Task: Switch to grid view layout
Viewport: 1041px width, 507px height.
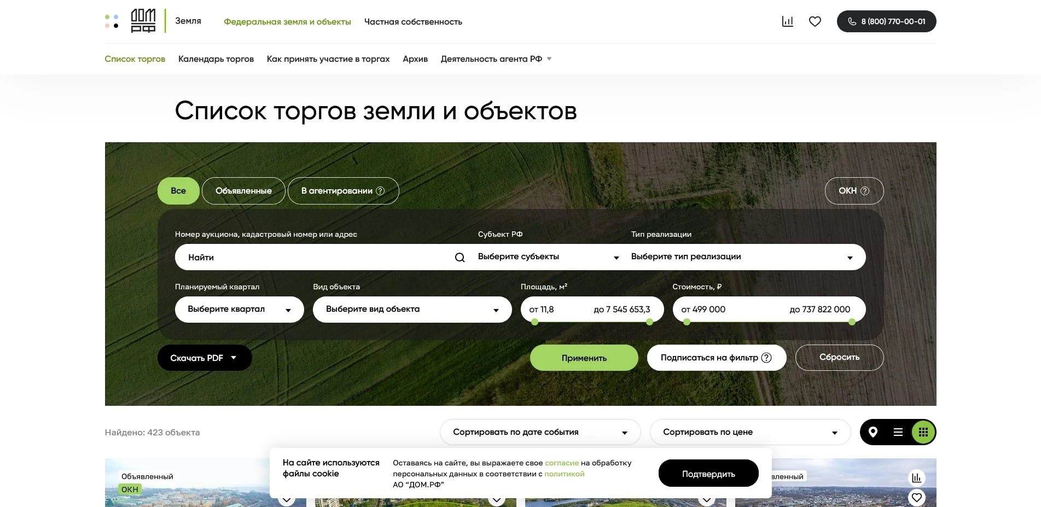Action: 923,432
